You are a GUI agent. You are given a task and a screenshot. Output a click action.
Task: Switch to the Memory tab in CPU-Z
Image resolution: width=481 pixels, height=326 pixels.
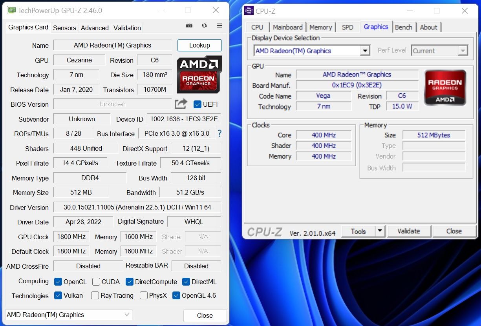(x=321, y=27)
